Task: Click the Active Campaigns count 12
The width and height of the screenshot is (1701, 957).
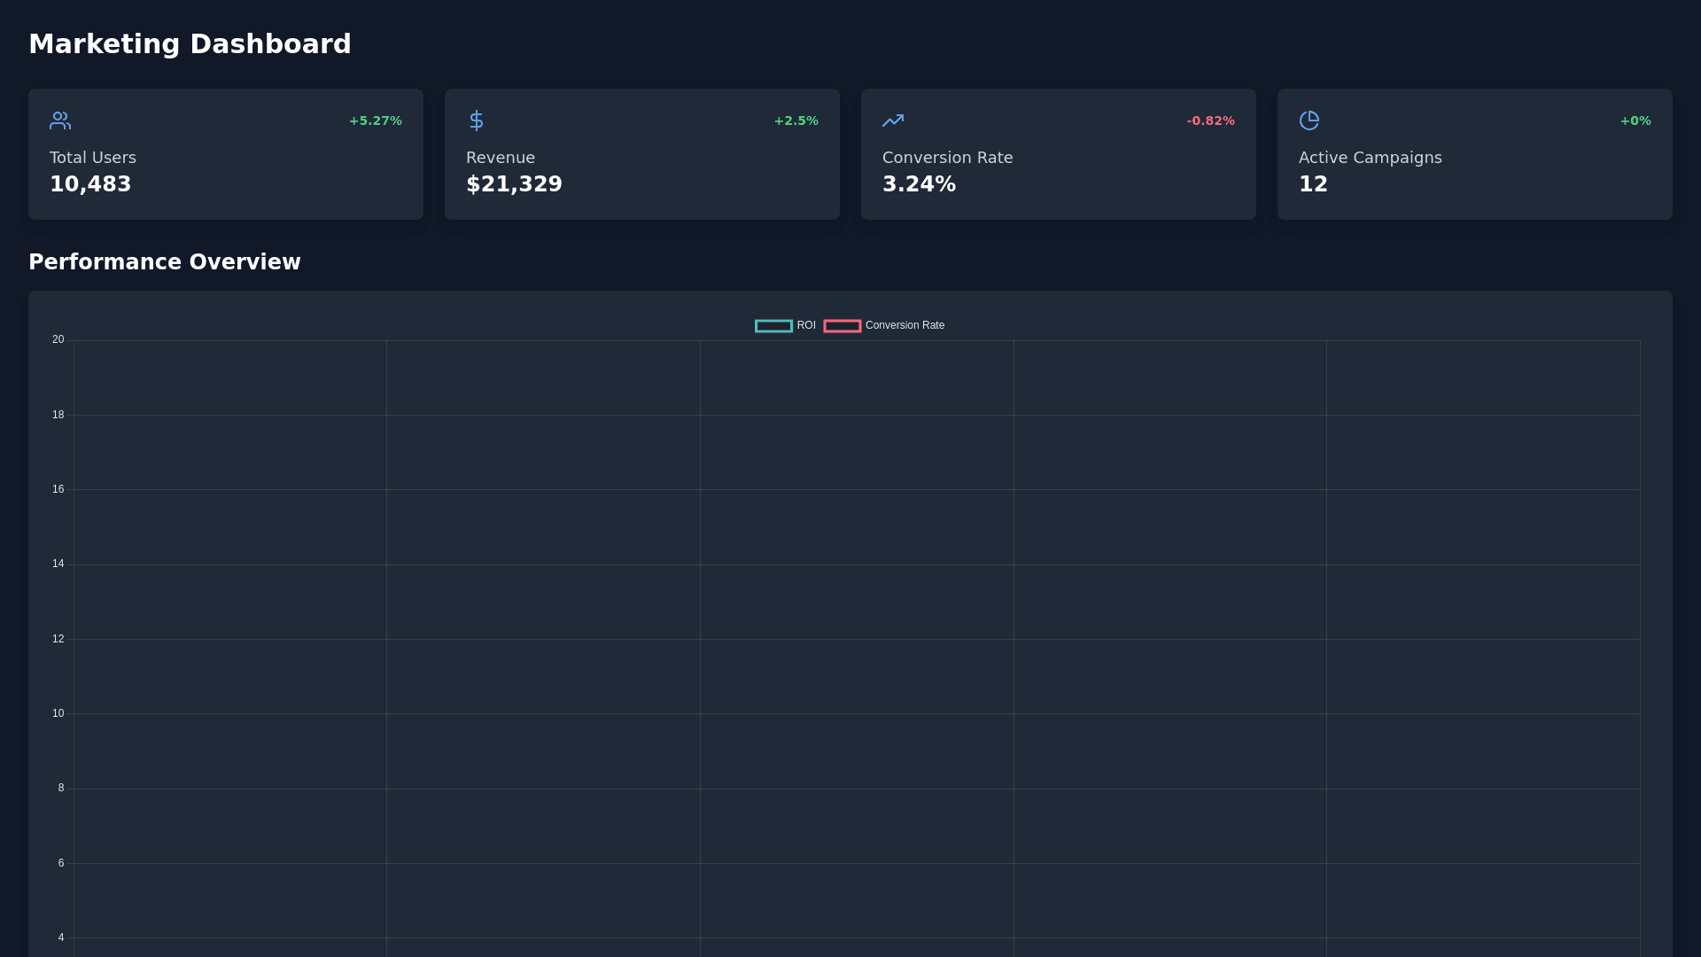Action: [1313, 184]
